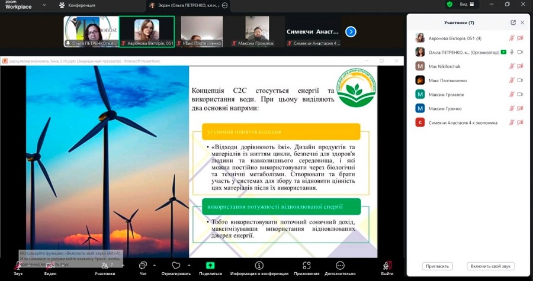
Task: Open the Apps icon in toolbar
Action: pyautogui.click(x=306, y=266)
